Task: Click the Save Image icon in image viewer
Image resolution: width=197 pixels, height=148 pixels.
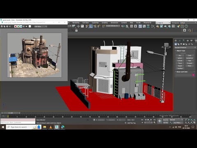Action: [2, 26]
